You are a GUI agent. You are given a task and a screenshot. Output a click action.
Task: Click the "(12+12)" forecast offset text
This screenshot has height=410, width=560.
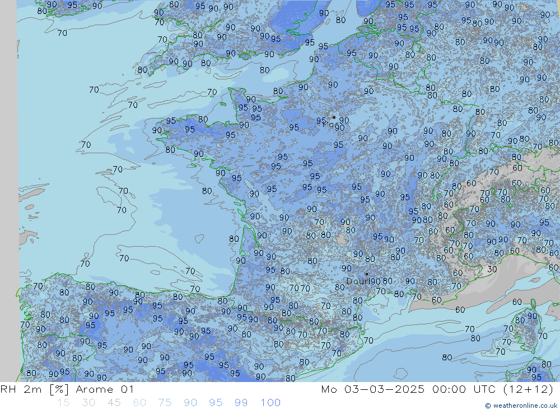pyautogui.click(x=528, y=389)
